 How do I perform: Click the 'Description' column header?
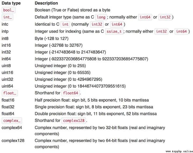tap(46, 3)
